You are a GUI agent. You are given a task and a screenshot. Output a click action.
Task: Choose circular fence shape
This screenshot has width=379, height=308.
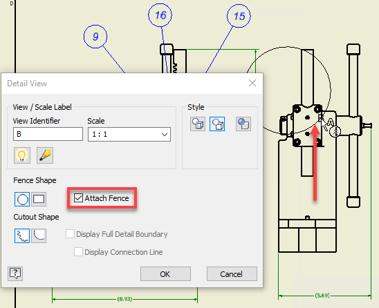(22, 199)
